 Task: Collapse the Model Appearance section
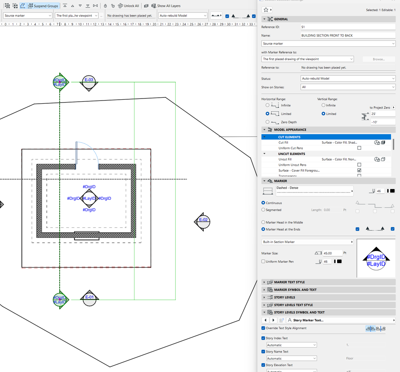tap(264, 130)
